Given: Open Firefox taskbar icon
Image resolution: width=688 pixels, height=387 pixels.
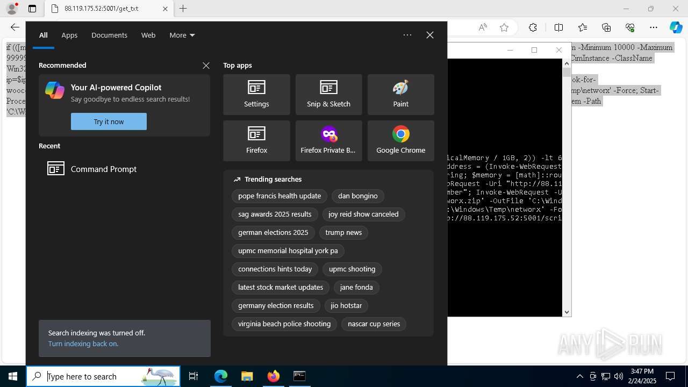Looking at the screenshot, I should point(274,376).
